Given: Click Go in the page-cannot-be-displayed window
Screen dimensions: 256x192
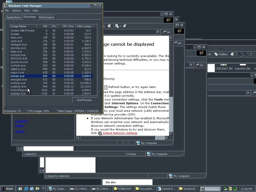Looking at the screenshot, I should (167, 32).
